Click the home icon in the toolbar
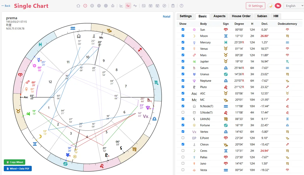The height and width of the screenshot is (175, 304). [78, 6]
